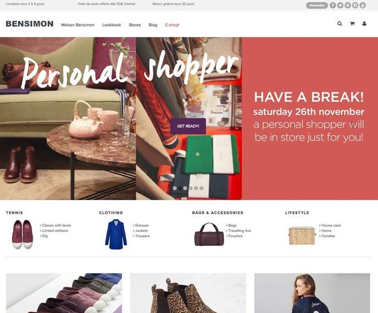Click the blue coat clothing thumbnail

click(116, 234)
